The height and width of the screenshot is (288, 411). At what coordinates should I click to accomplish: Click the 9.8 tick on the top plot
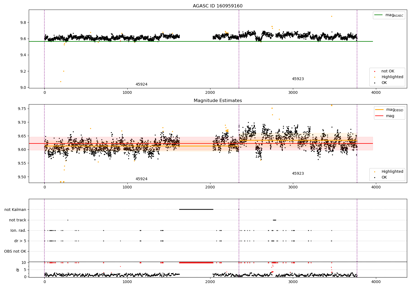23,22
